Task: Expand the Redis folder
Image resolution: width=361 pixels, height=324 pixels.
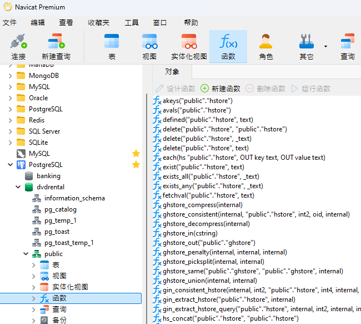Action: pyautogui.click(x=10, y=120)
